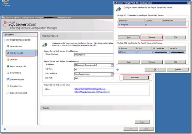The image size is (192, 134).
Task: Open the https ReportServer URL link
Action: [92, 92]
